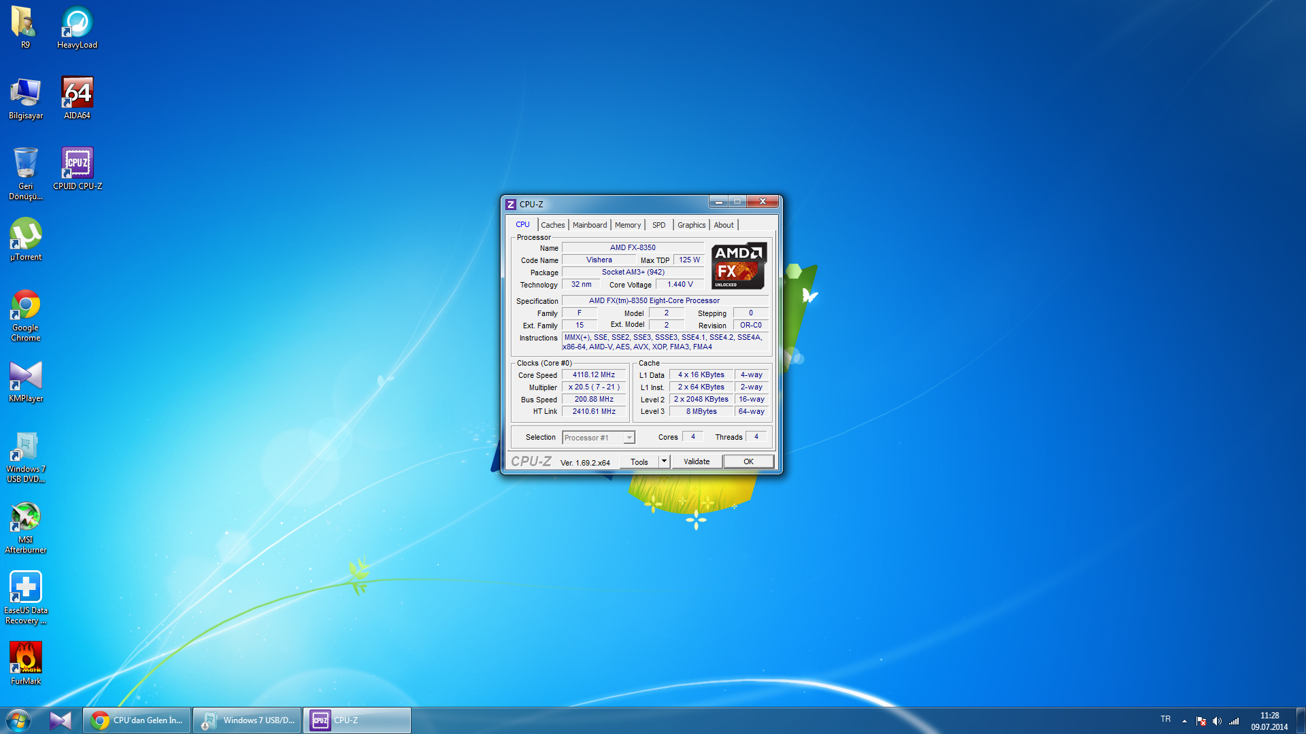Viewport: 1306px width, 734px height.
Task: Click the OK button in CPU-Z
Action: click(748, 461)
